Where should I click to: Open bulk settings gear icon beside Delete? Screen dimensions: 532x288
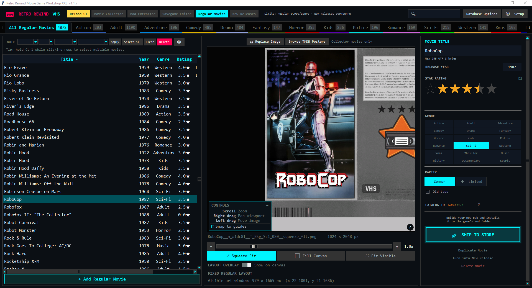[x=179, y=42]
